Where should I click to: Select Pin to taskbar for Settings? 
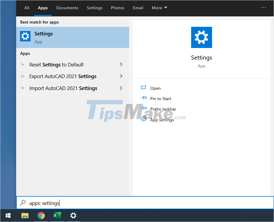coord(163,109)
